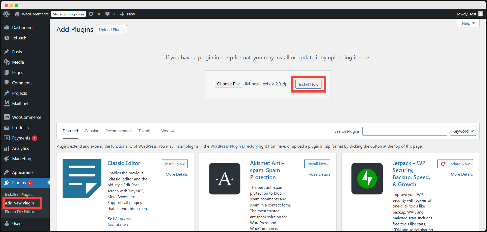This screenshot has width=487, height=232.
Task: Open More Details for Jetpack
Action: [462, 174]
